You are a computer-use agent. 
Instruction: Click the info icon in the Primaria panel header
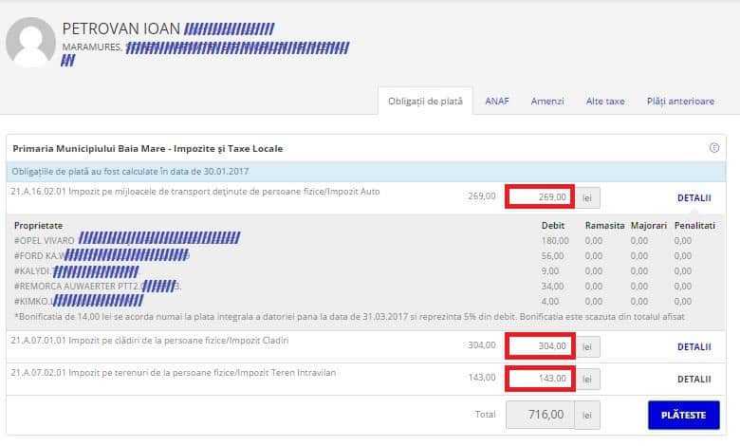point(713,148)
